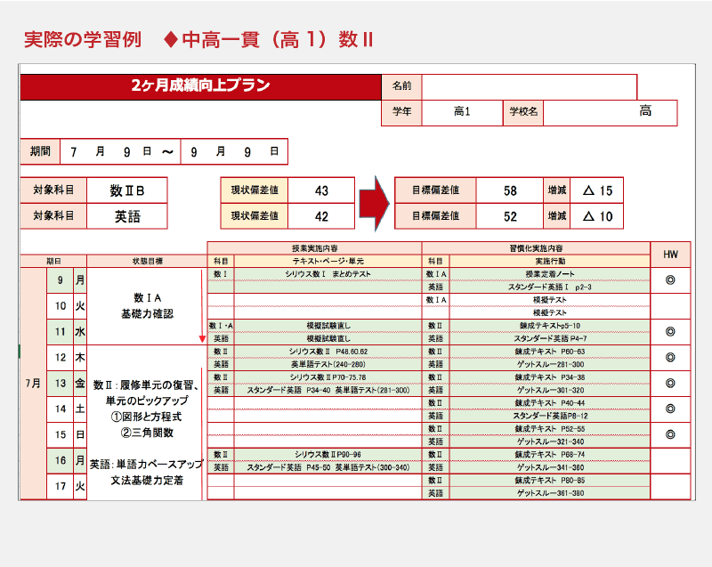712x567 pixels.
Task: Click the 数ⅡB target subject cell
Action: pyautogui.click(x=126, y=190)
